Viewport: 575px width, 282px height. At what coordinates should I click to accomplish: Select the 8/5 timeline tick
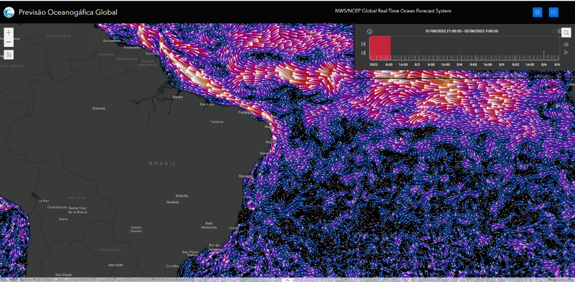(x=501, y=64)
